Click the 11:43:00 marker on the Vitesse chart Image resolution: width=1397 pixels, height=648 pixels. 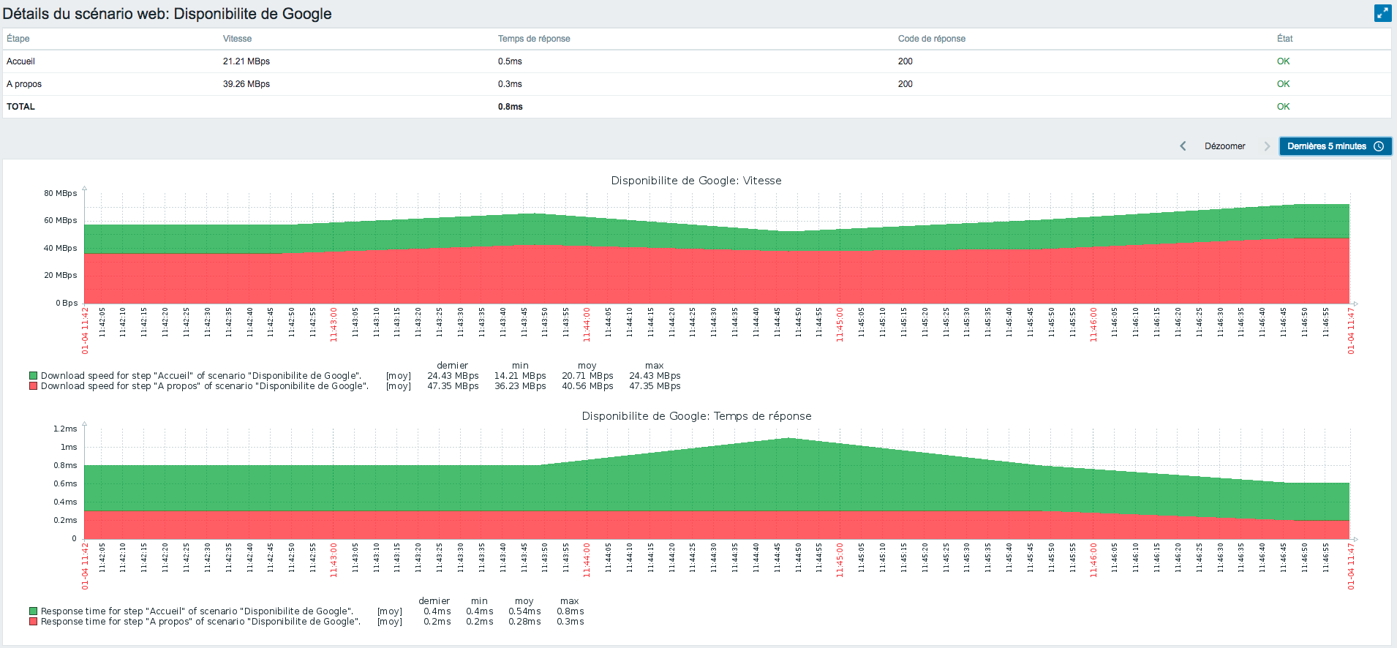pos(334,325)
